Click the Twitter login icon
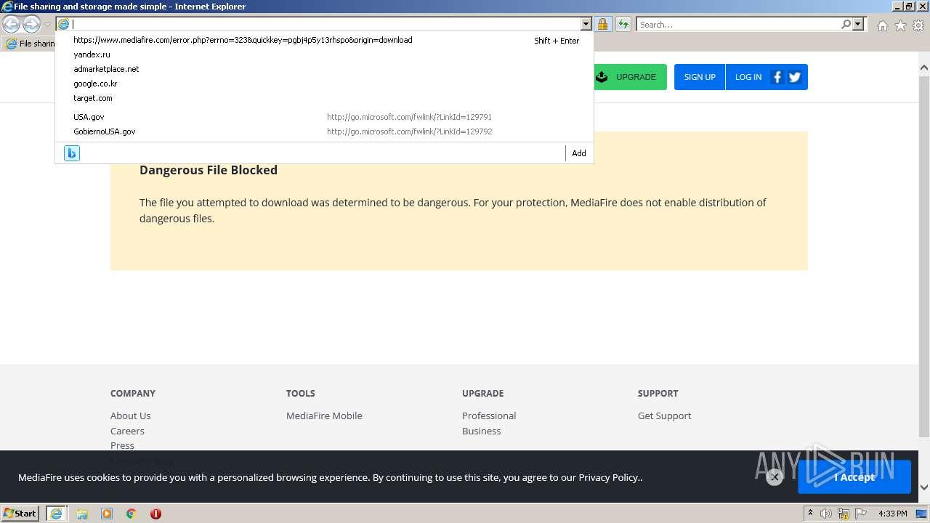930x523 pixels. (x=795, y=77)
